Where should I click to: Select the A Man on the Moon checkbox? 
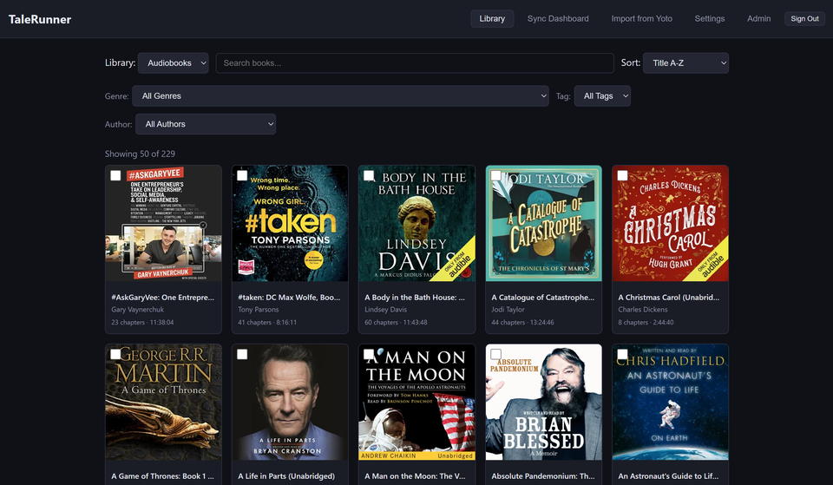pyautogui.click(x=369, y=354)
